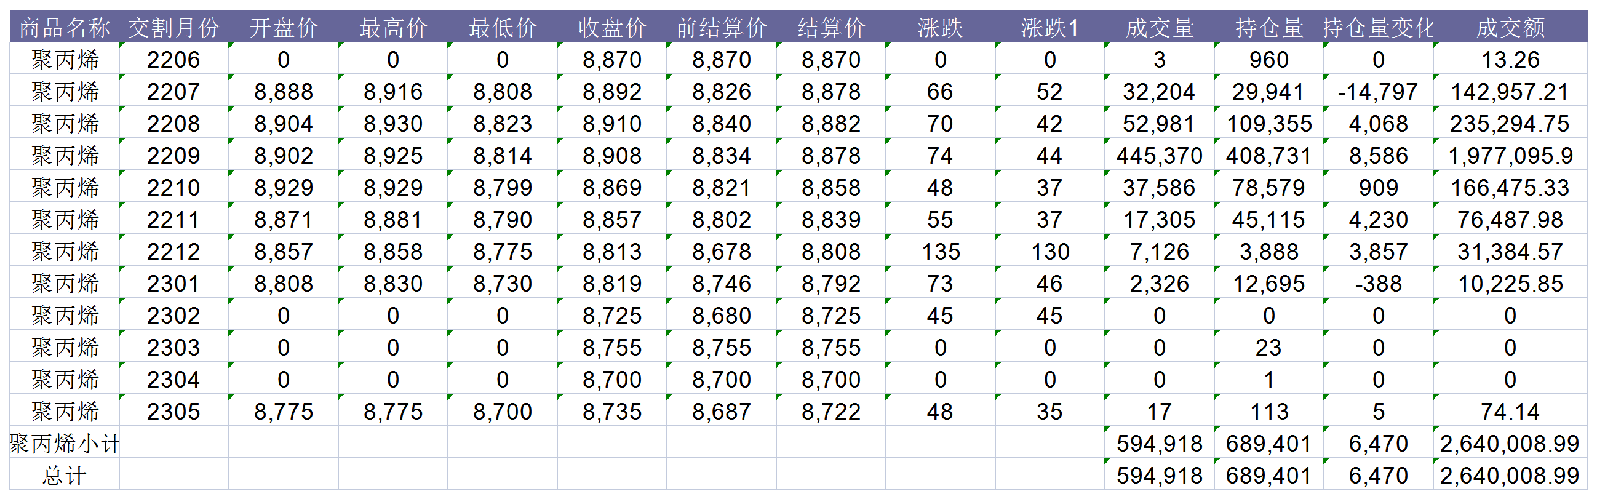Image resolution: width=1597 pixels, height=499 pixels.
Task: Click the 2206 row's 成交额 value 13.26
Action: coord(1510,60)
